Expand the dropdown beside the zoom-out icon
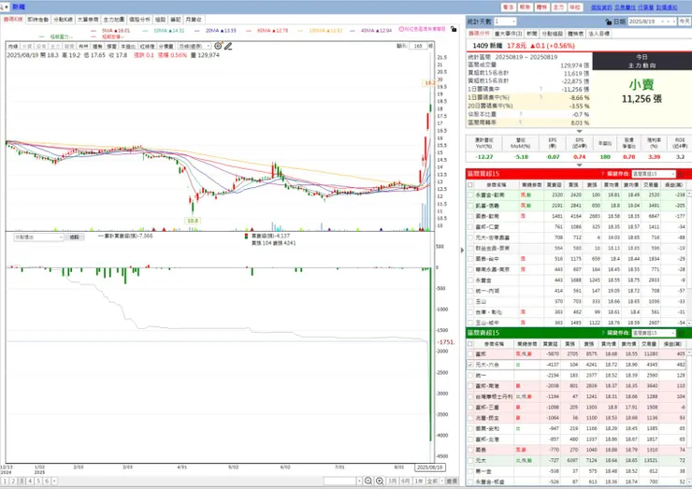 click(359, 482)
